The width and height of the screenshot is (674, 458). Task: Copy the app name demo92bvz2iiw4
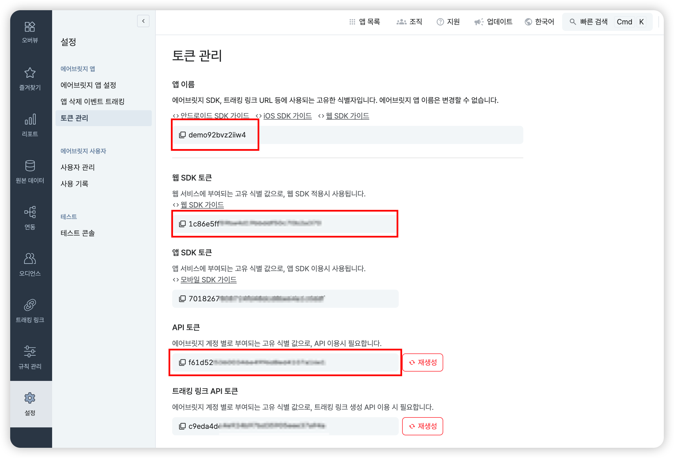click(x=182, y=135)
